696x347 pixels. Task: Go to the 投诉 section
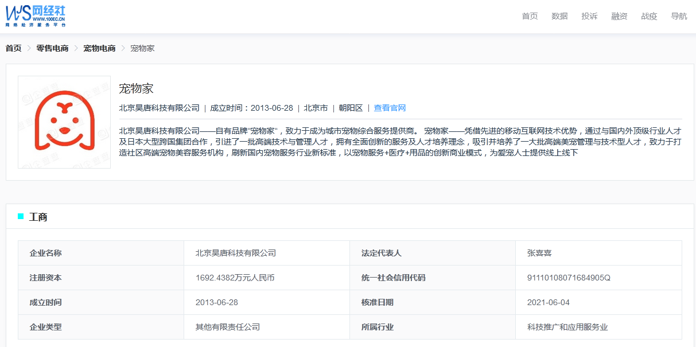point(589,16)
